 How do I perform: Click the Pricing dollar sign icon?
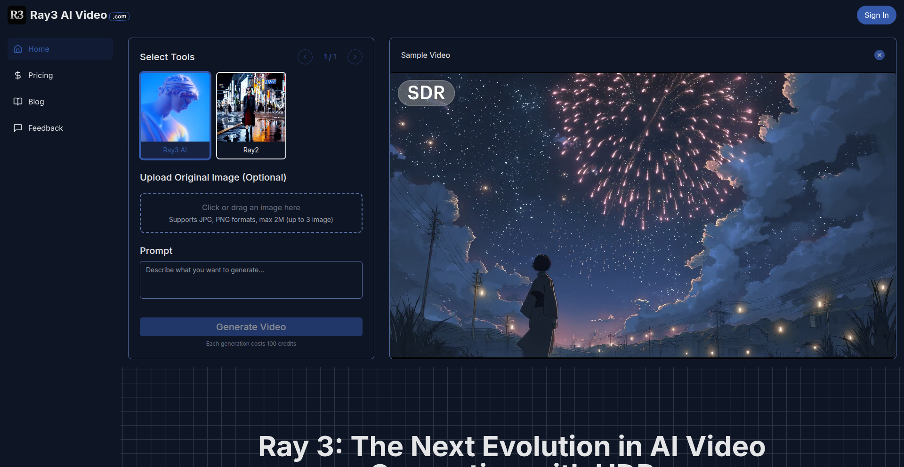18,75
